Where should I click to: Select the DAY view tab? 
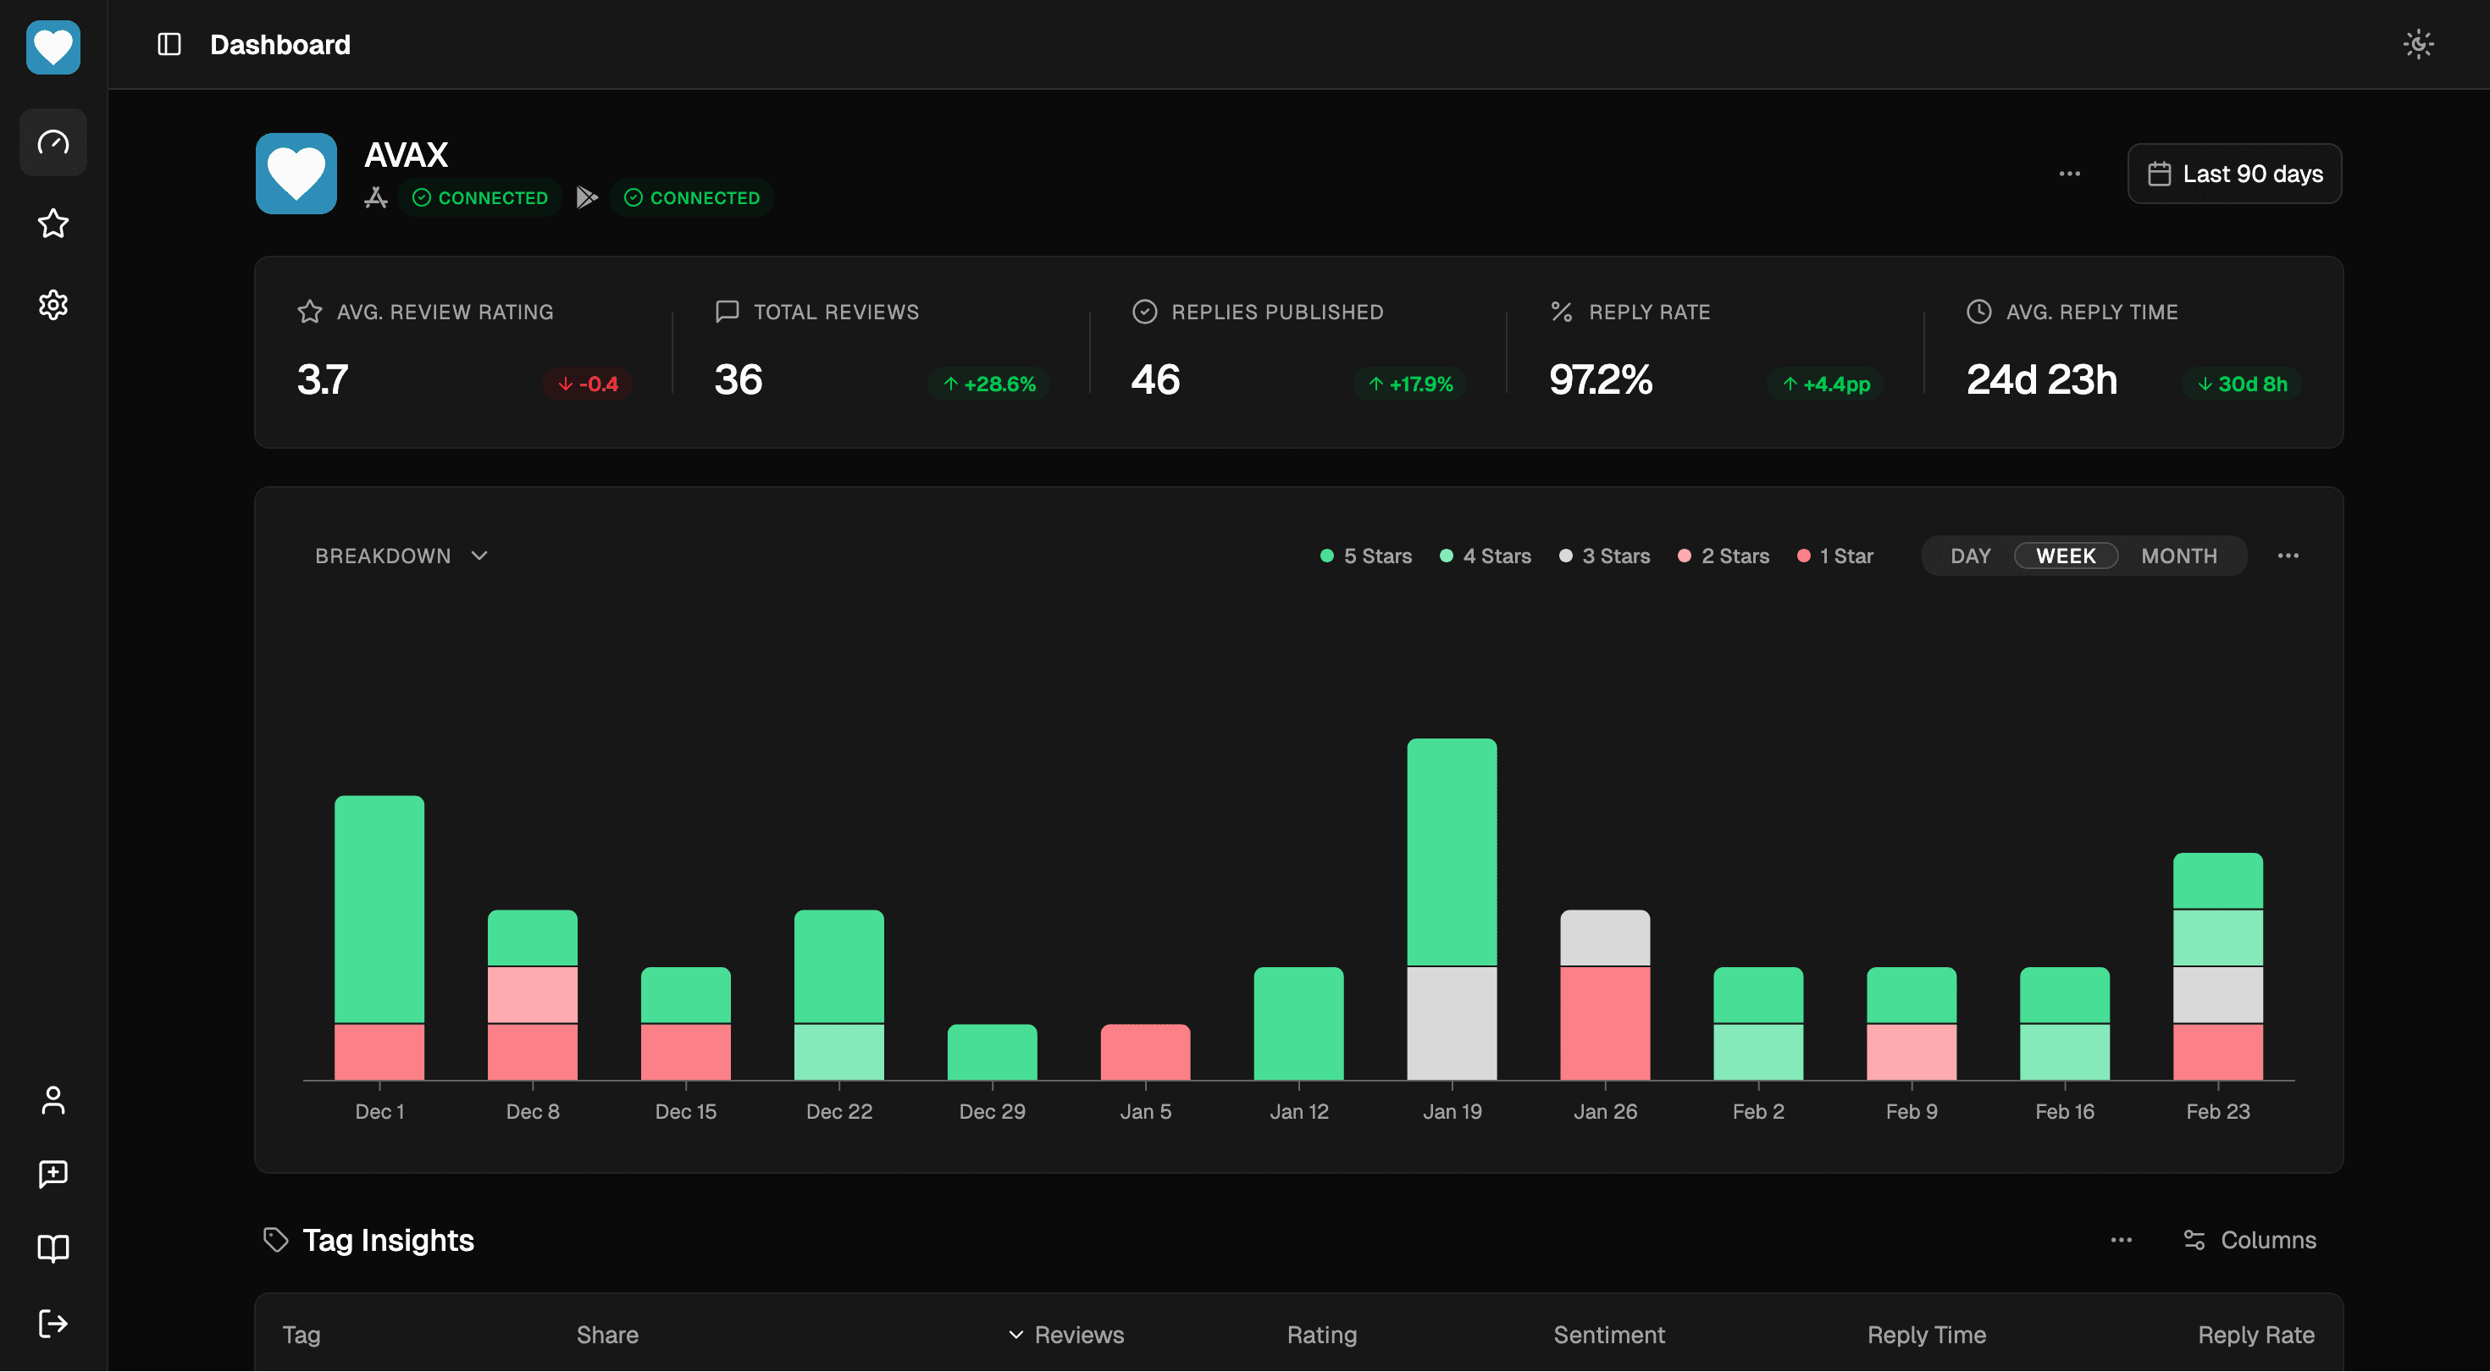coord(1970,555)
